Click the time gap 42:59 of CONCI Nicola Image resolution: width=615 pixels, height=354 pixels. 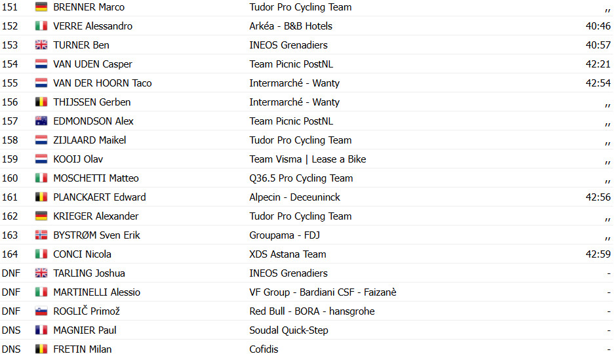tap(598, 254)
